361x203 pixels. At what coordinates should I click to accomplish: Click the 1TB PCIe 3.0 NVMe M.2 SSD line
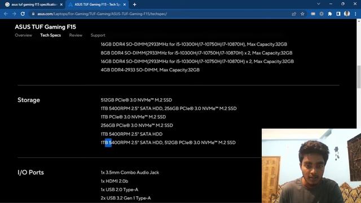(x=133, y=117)
